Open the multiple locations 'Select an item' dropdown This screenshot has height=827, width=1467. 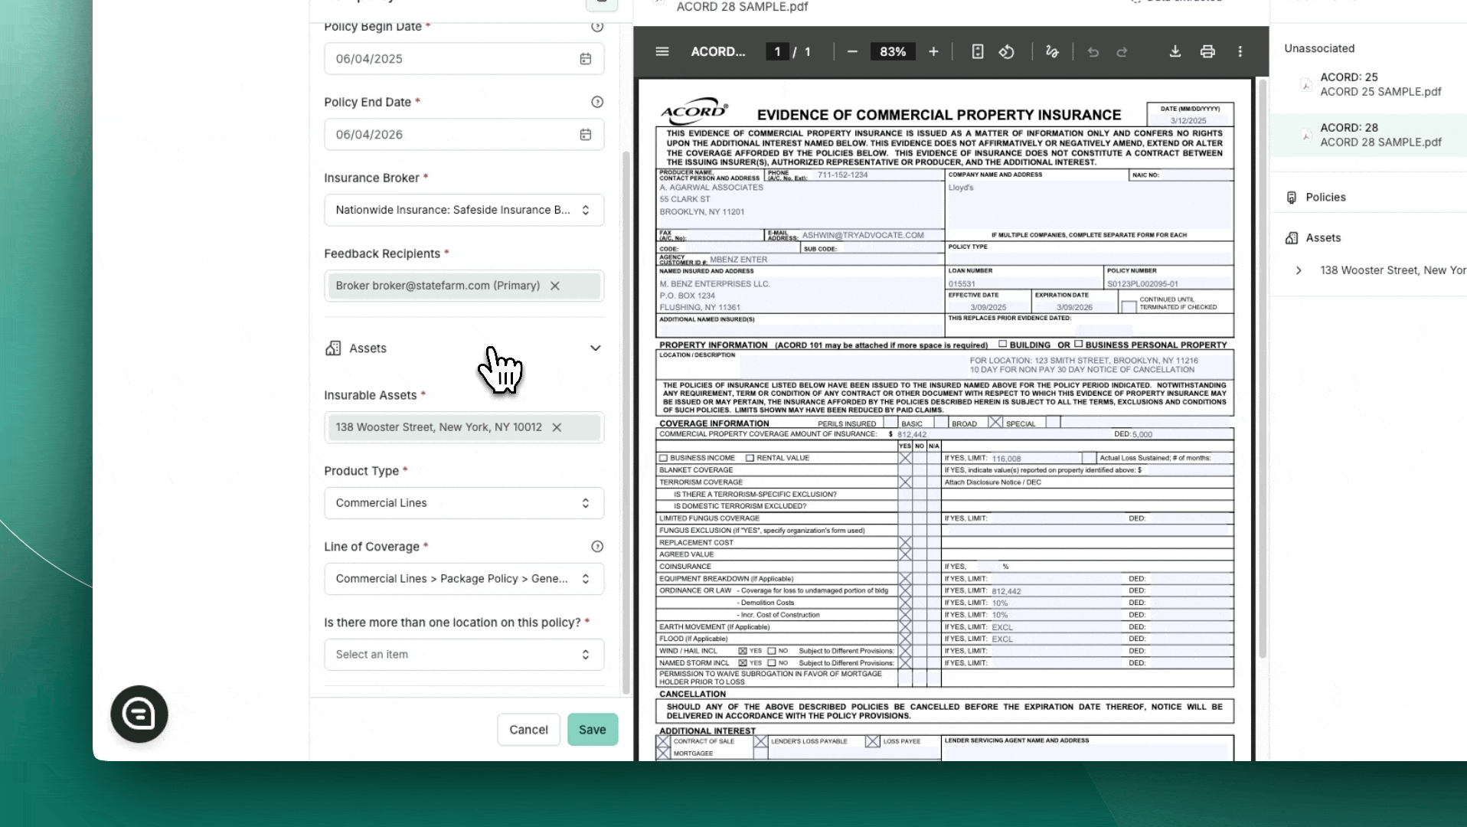point(464,655)
